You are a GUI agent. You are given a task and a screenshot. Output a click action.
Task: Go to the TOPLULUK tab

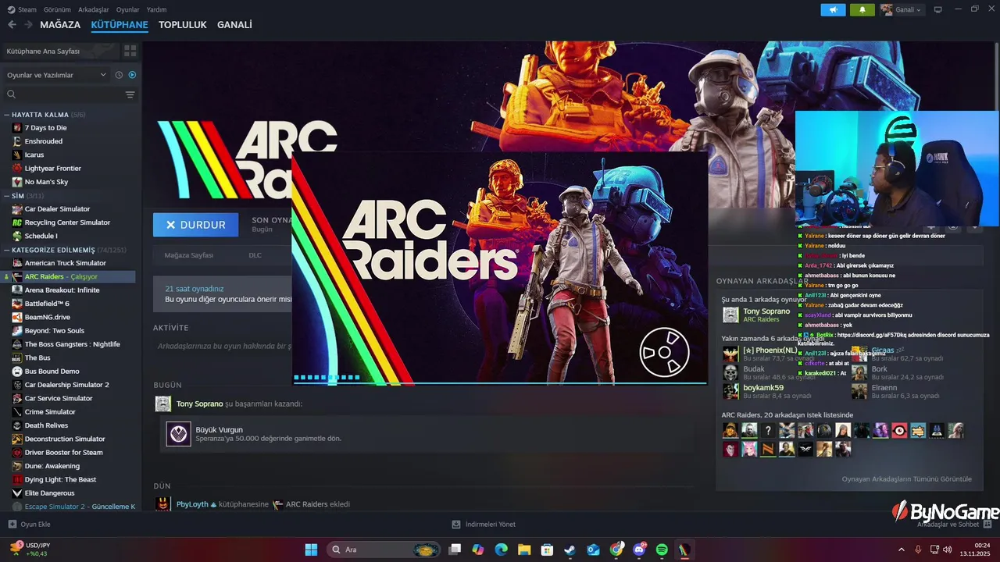point(183,25)
